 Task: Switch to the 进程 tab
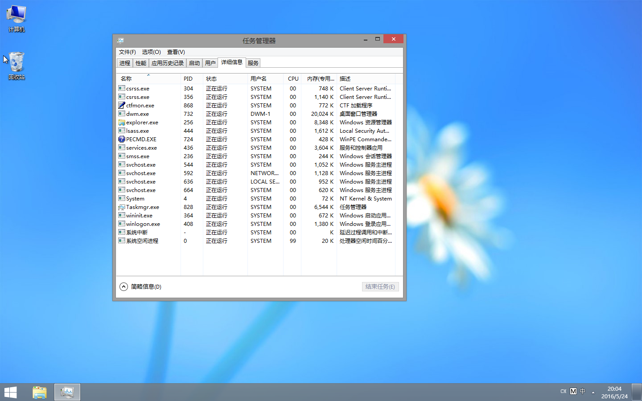point(125,63)
